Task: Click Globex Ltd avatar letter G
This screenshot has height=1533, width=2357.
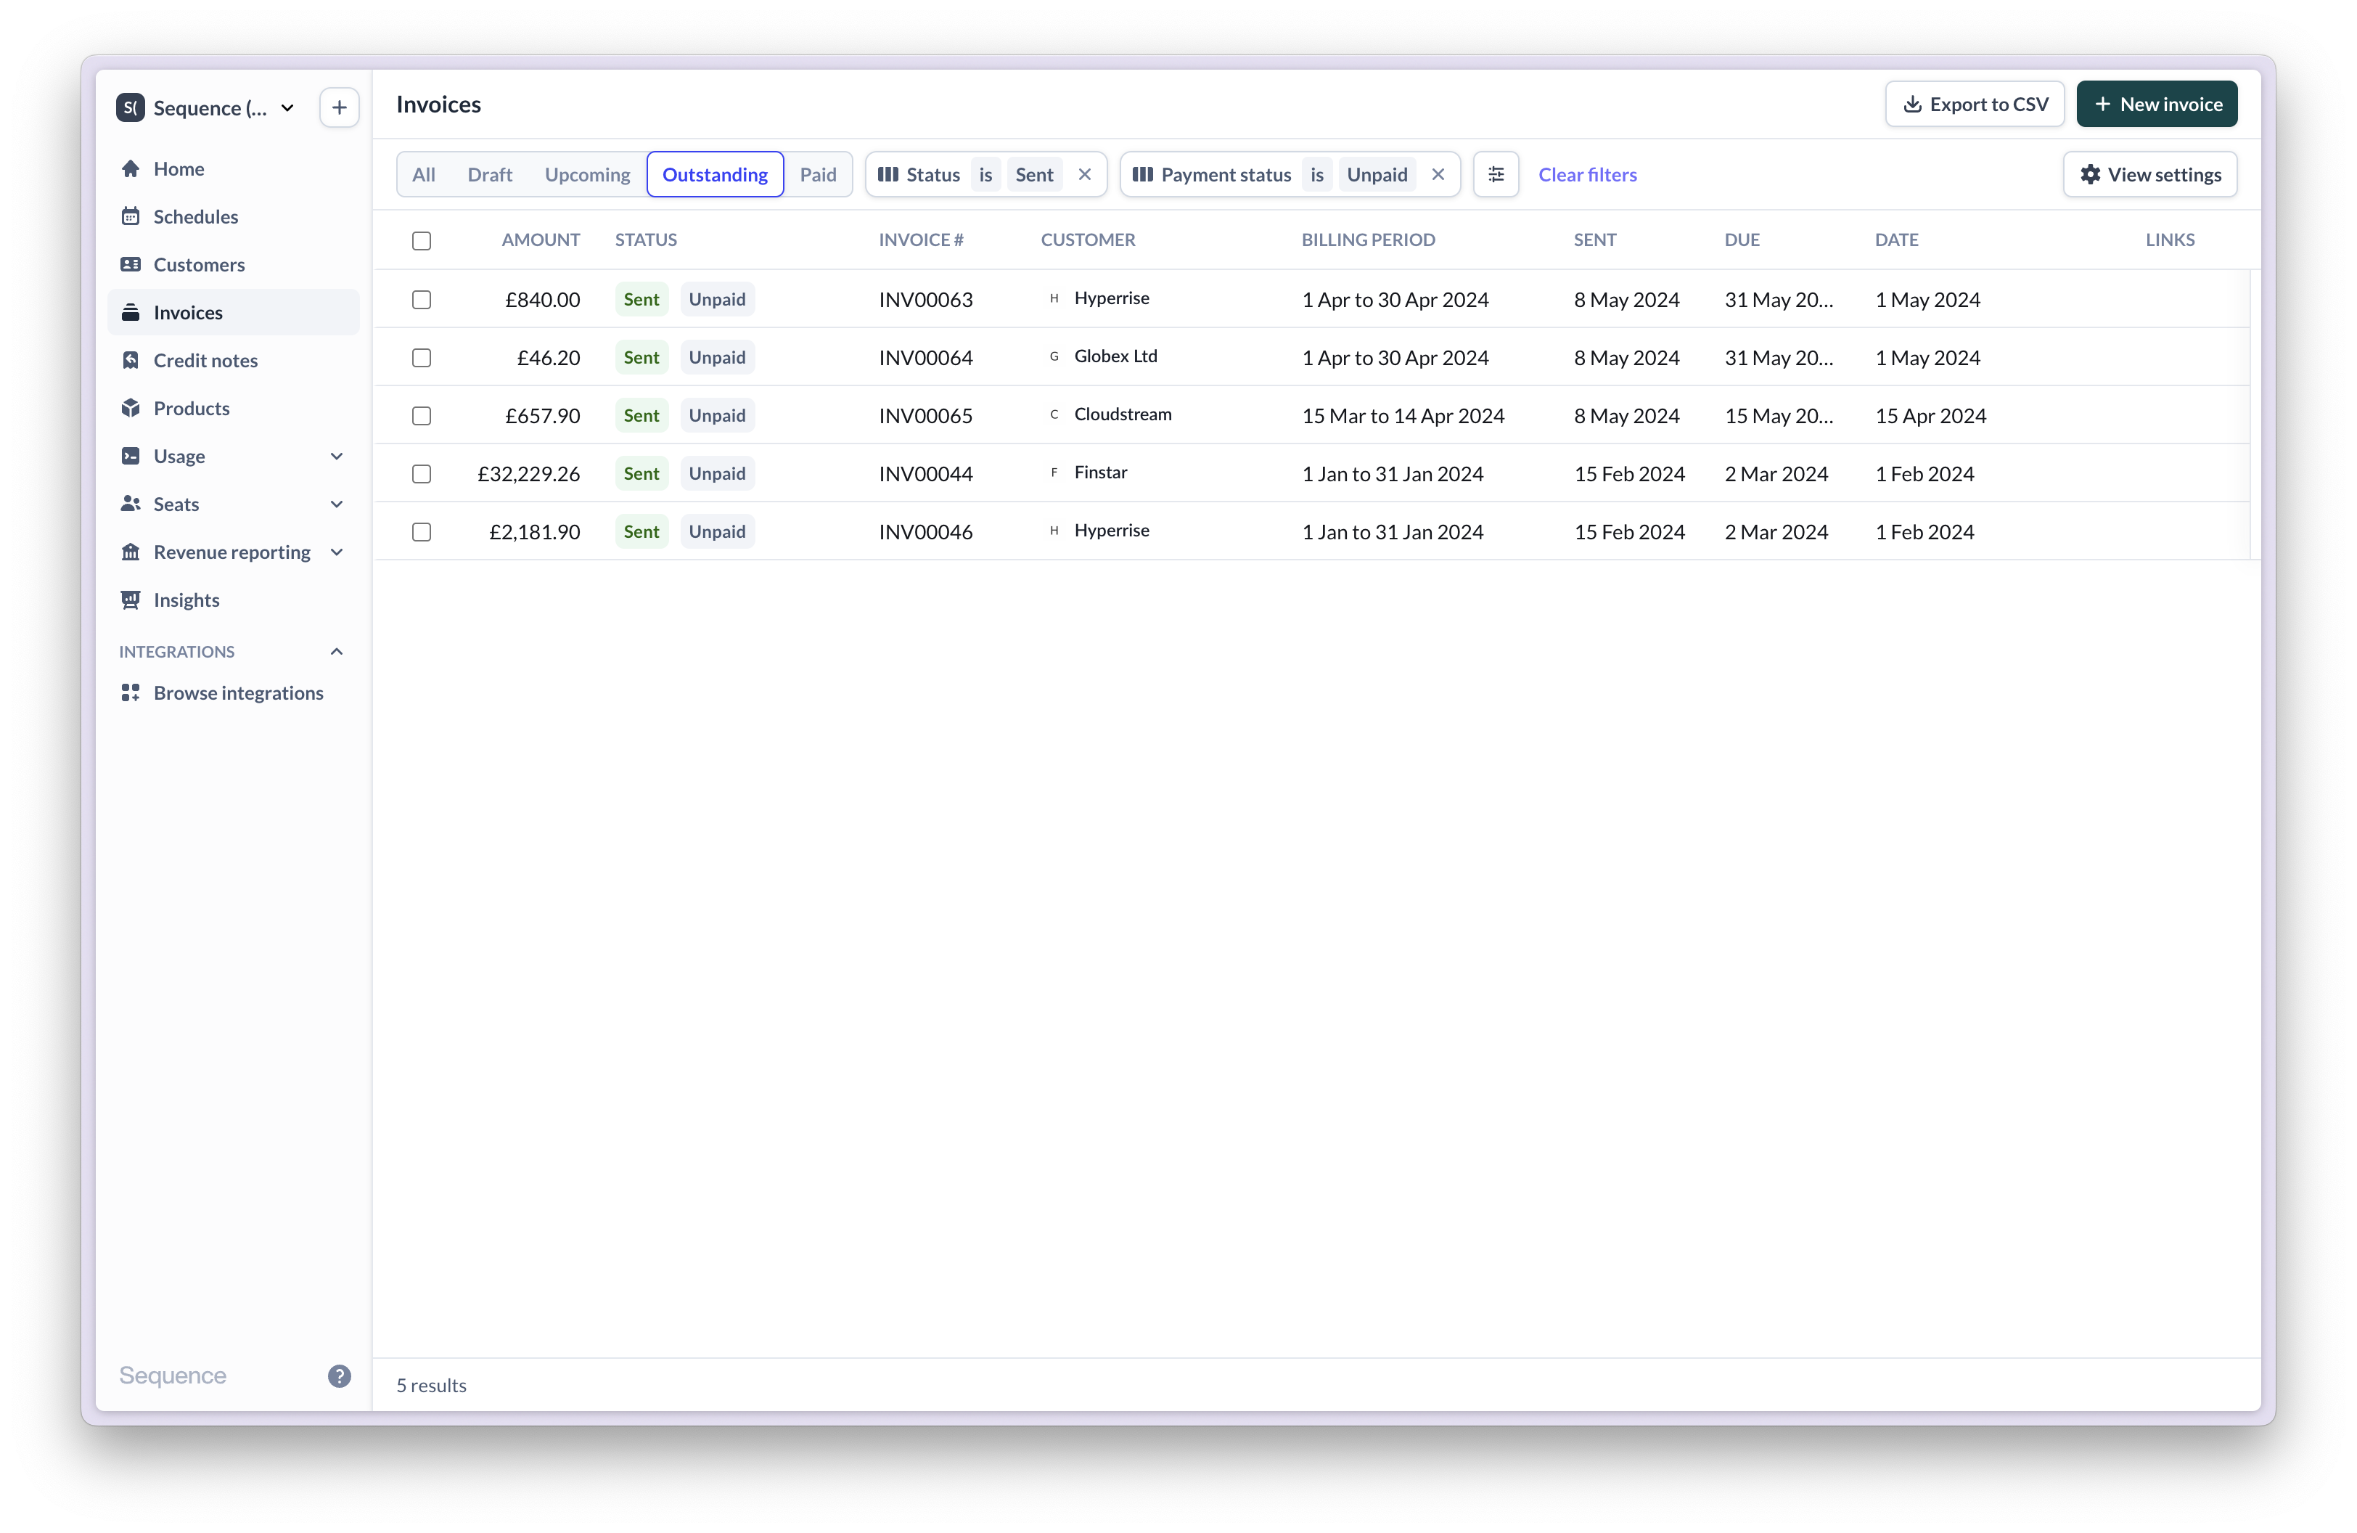Action: (x=1054, y=356)
